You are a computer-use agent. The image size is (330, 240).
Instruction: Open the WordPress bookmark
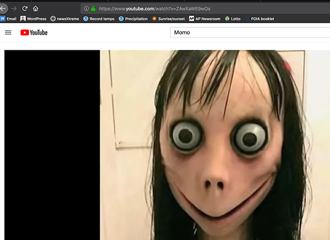[x=33, y=19]
